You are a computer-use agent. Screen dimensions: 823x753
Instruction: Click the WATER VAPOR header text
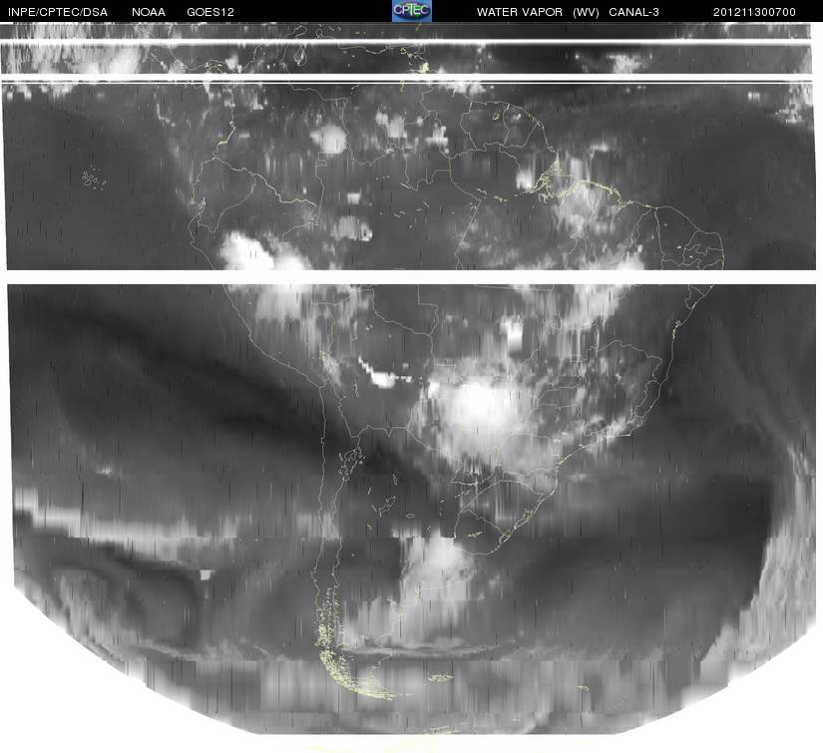[x=520, y=12]
